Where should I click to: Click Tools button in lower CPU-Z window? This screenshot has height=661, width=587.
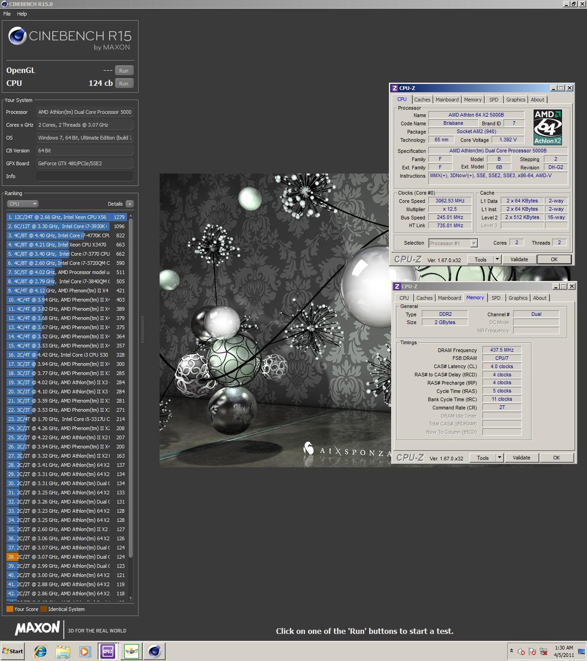[x=482, y=458]
